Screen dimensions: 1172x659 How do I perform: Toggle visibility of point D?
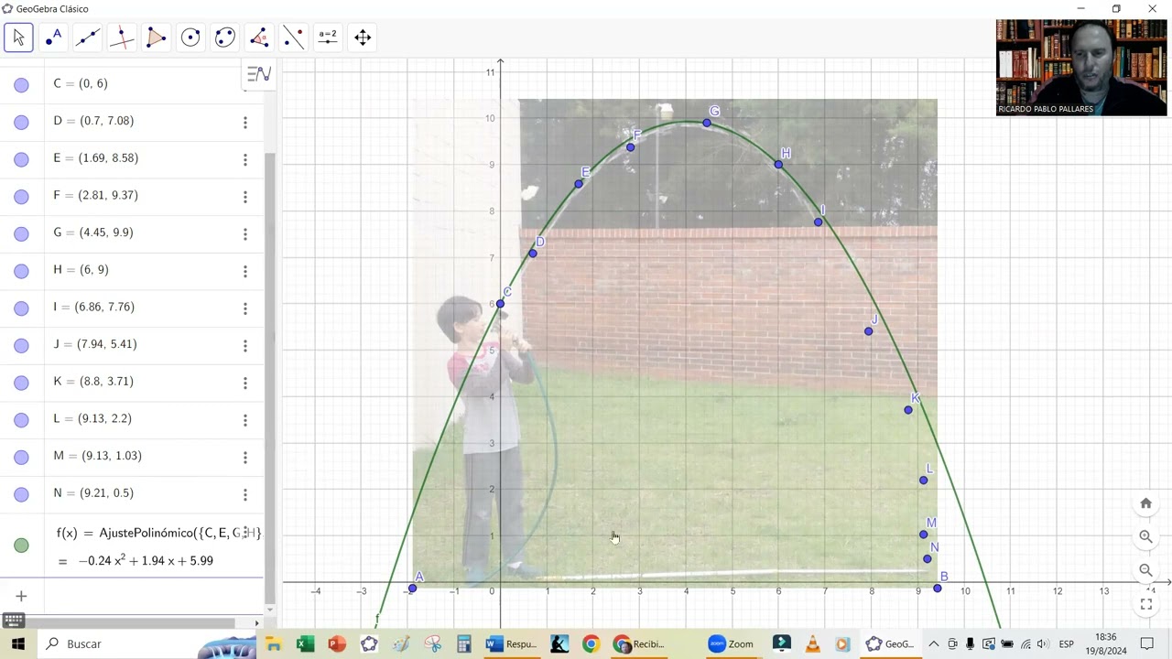tap(21, 122)
